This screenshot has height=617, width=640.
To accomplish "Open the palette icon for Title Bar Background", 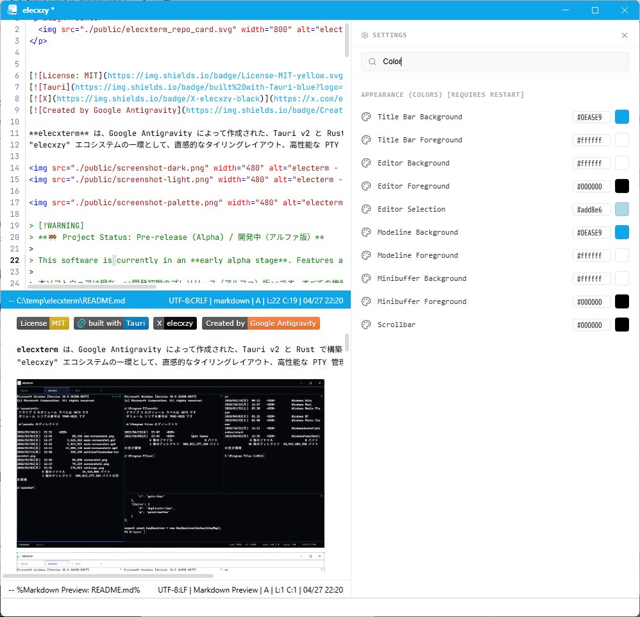I will pos(365,117).
